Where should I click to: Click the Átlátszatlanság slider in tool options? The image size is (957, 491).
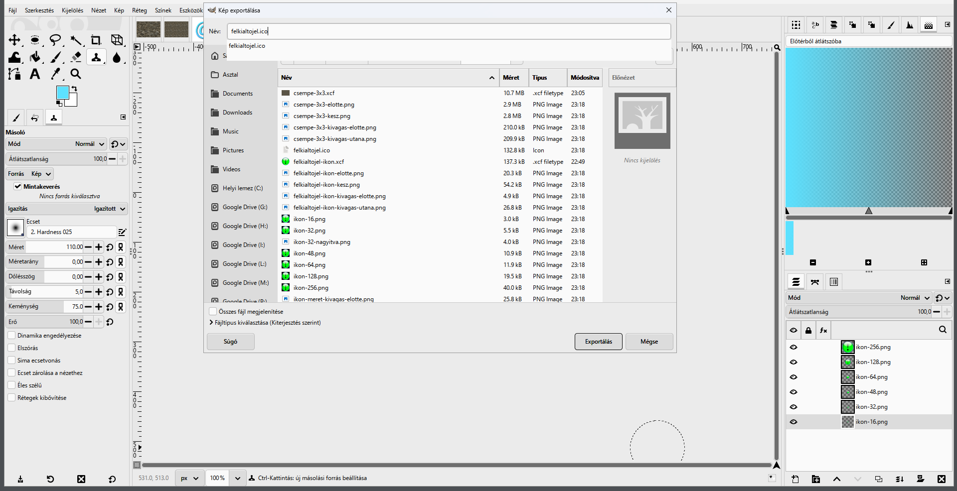click(x=56, y=159)
